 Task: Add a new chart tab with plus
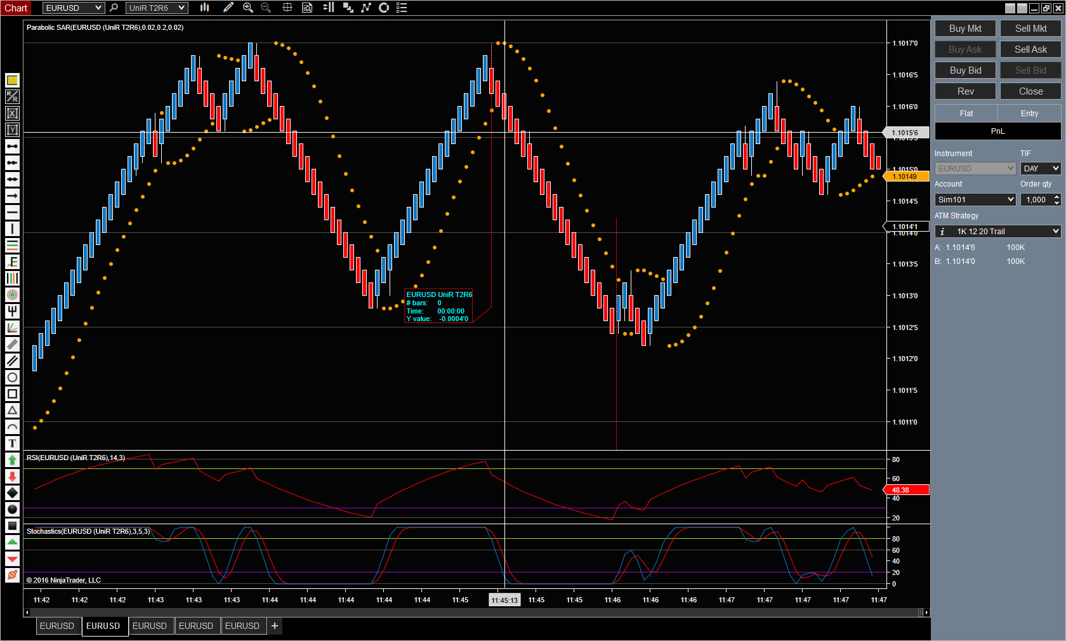tap(275, 626)
